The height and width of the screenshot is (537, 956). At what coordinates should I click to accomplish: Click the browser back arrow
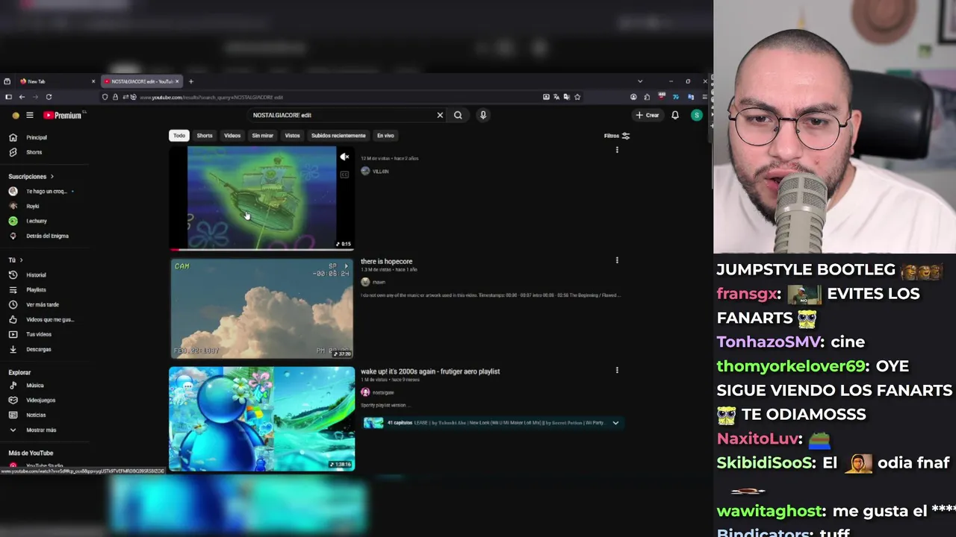point(22,97)
